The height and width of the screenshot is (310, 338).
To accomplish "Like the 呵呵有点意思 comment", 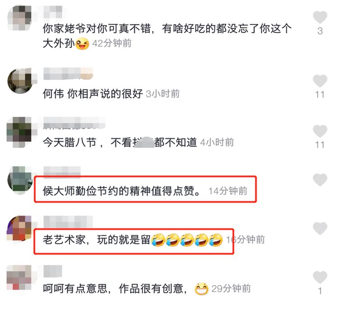I will pyautogui.click(x=320, y=277).
